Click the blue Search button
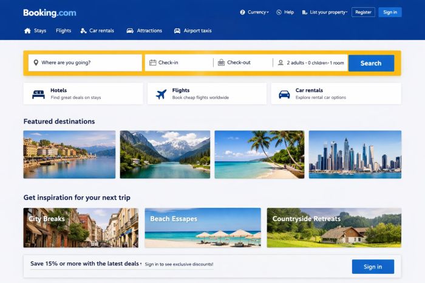Screen dimensions: 425x283 point(371,63)
